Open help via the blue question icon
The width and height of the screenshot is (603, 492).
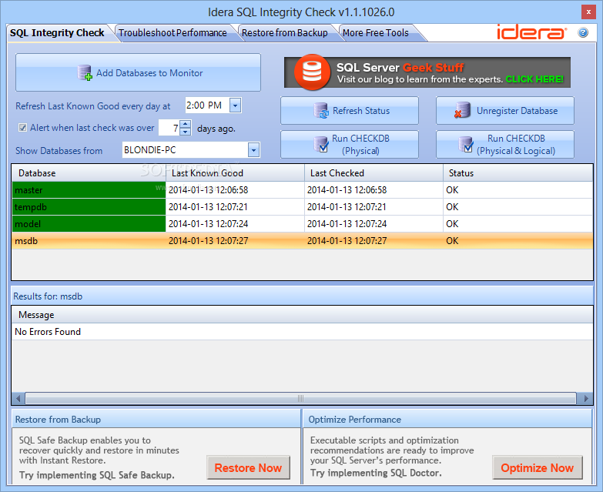tap(583, 32)
